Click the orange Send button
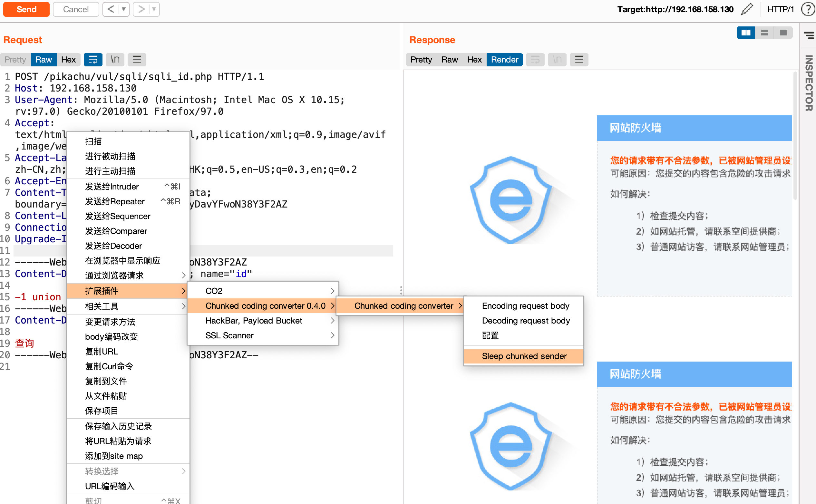The image size is (816, 504). click(26, 9)
